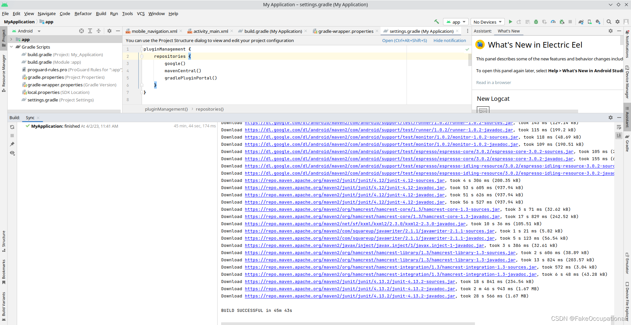
Task: Open Build panel settings gear
Action: (x=611, y=118)
